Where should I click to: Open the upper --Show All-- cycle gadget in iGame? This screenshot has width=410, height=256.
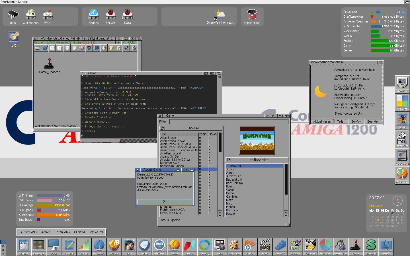[191, 128]
